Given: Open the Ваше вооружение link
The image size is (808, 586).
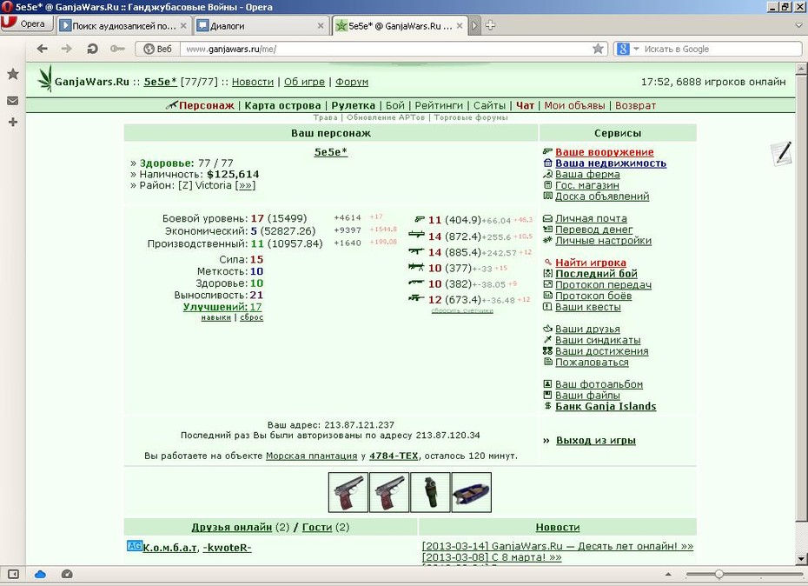Looking at the screenshot, I should (605, 152).
